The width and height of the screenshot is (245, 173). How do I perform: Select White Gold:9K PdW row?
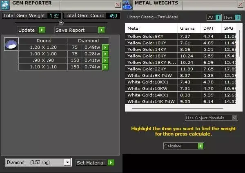(x=180, y=76)
